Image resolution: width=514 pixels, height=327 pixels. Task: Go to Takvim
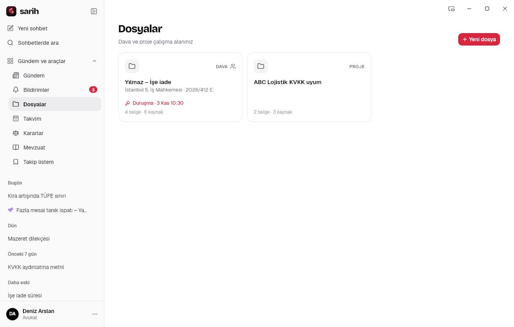[55, 119]
